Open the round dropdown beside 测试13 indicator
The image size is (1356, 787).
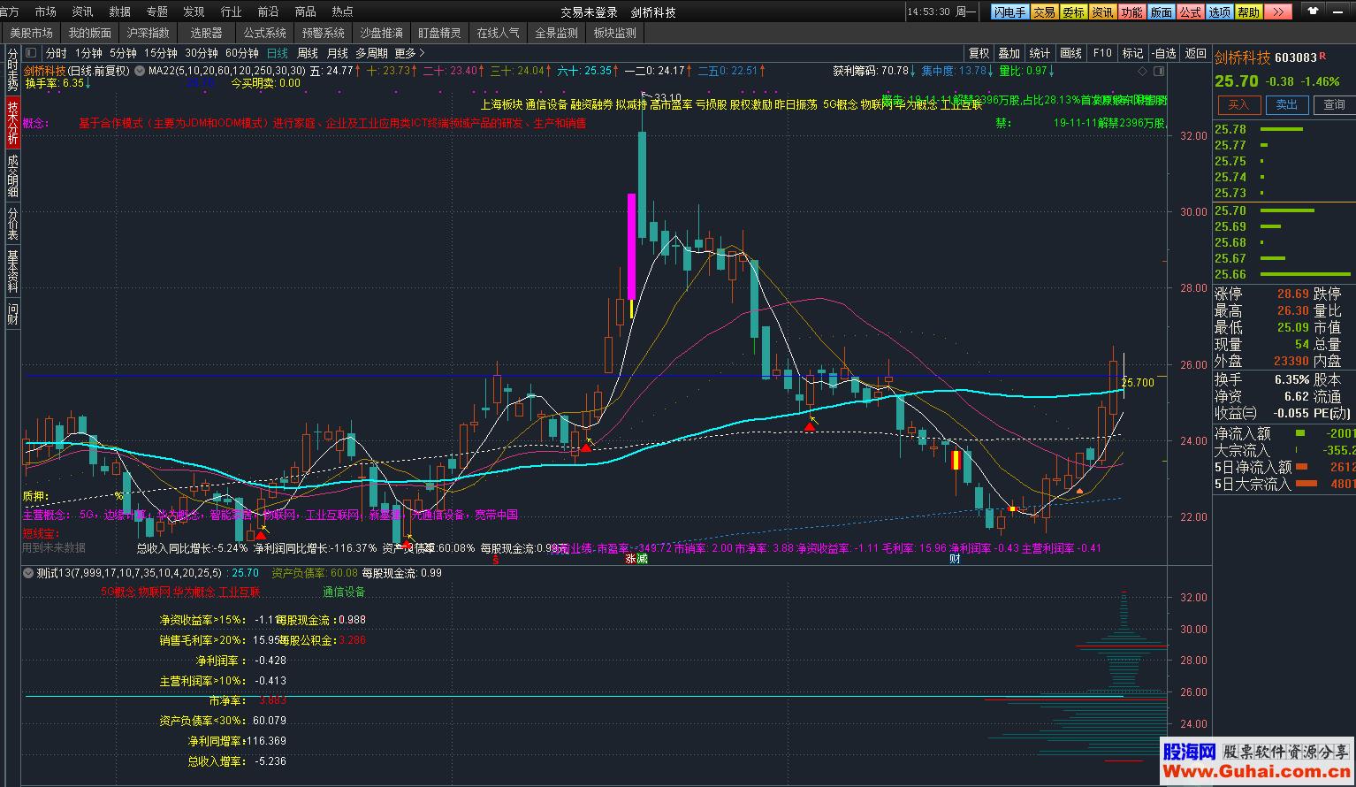pos(29,573)
